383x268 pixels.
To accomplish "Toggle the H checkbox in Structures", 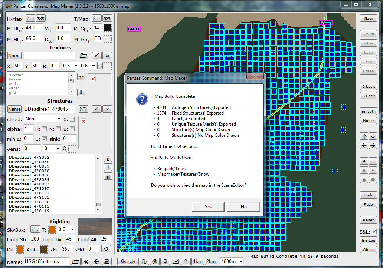I will (44, 129).
